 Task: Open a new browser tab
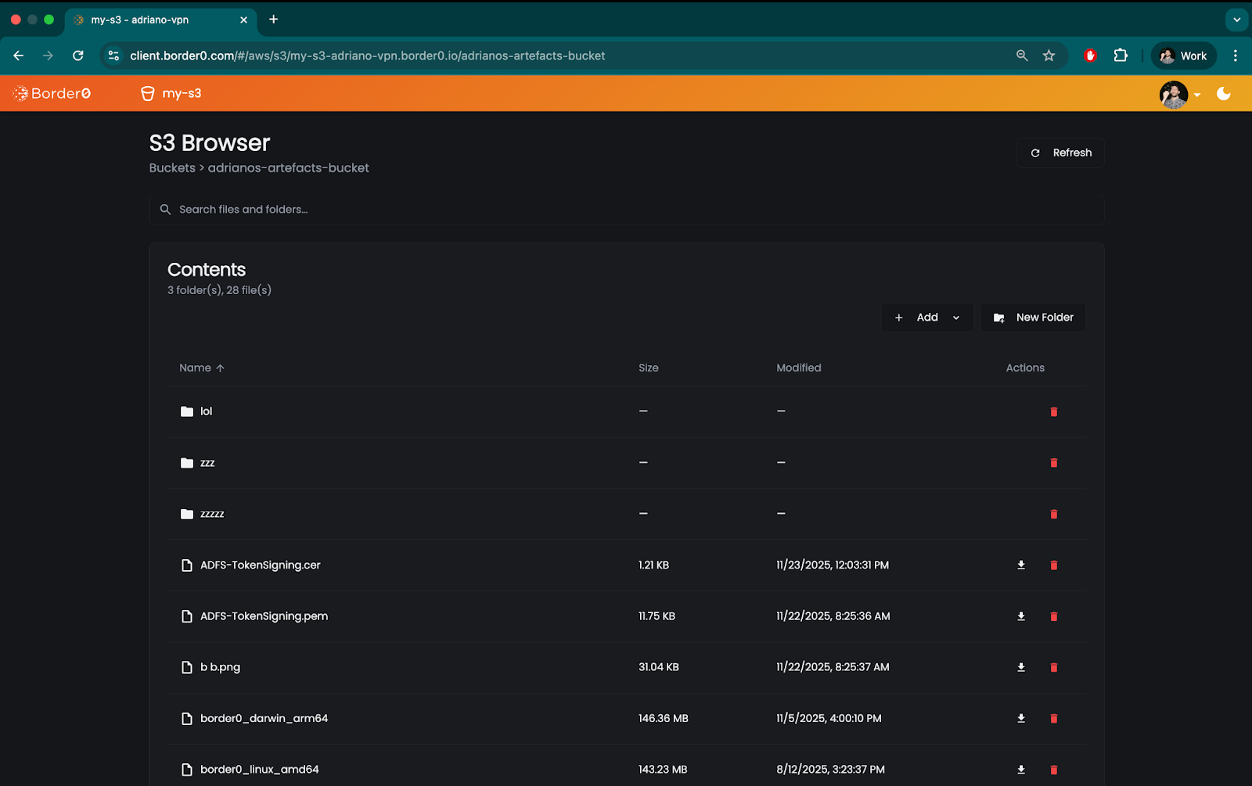(274, 20)
